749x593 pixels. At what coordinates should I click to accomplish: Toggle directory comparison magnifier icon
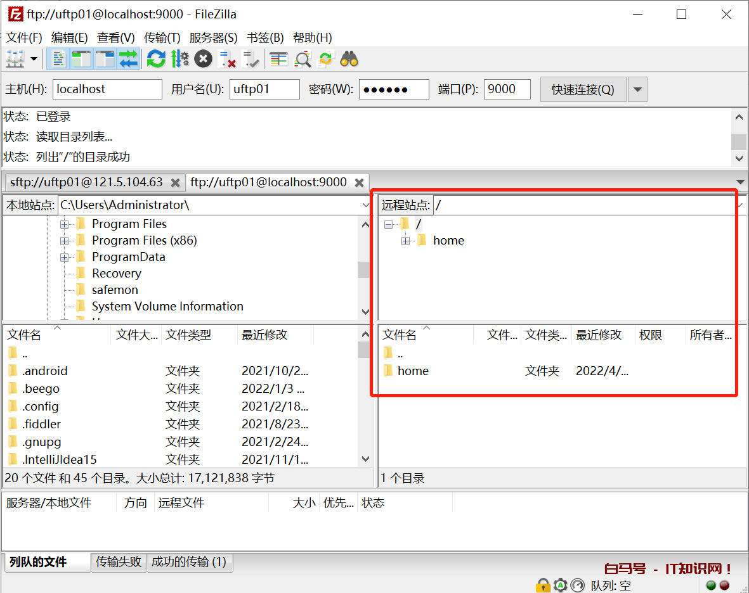(303, 60)
